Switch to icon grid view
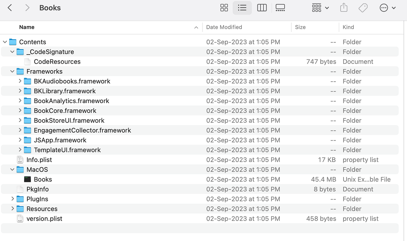The image size is (407, 241). click(224, 8)
